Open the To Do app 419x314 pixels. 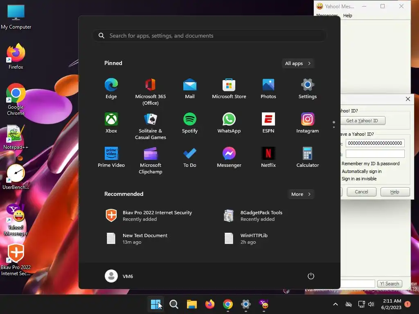coord(190,157)
